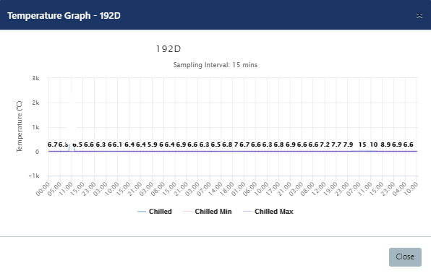The width and height of the screenshot is (431, 276).
Task: Click the Close button at the bottom
Action: 405,257
